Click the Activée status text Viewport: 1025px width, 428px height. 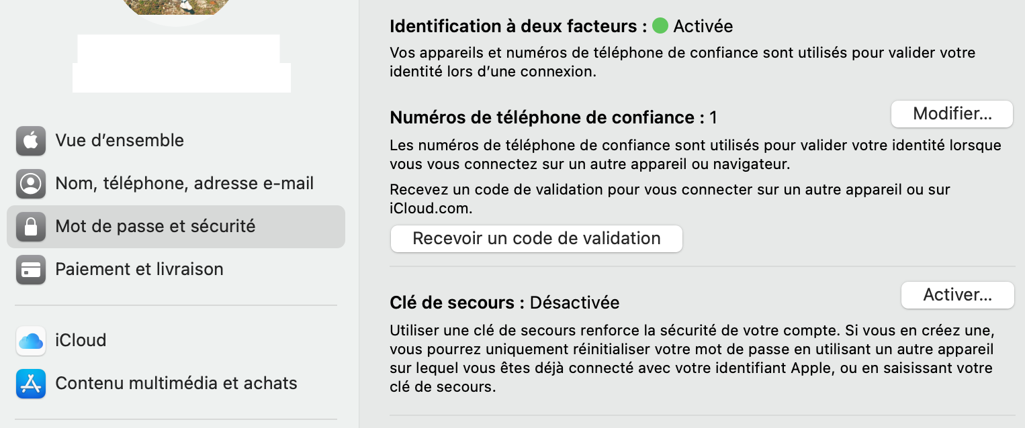703,26
